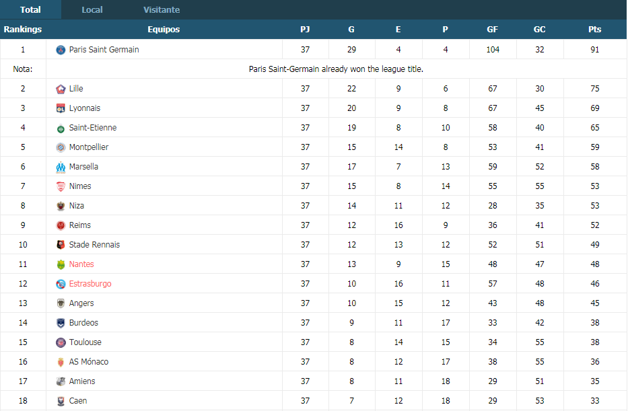Image resolution: width=628 pixels, height=411 pixels.
Task: Click the Burdeos club badge
Action: click(61, 323)
